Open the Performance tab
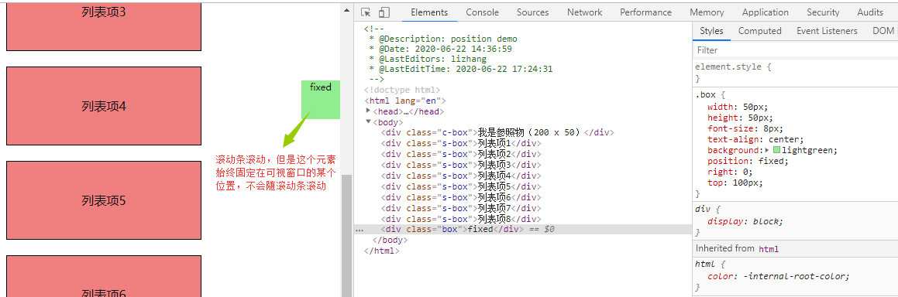Image resolution: width=898 pixels, height=297 pixels. (645, 12)
